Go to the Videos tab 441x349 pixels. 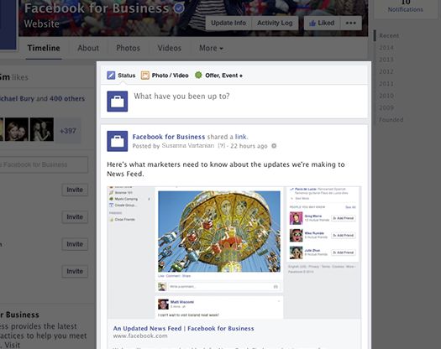pyautogui.click(x=170, y=48)
